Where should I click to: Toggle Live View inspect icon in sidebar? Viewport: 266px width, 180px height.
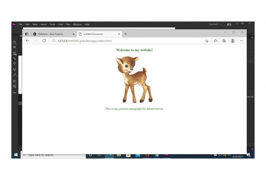[15, 54]
